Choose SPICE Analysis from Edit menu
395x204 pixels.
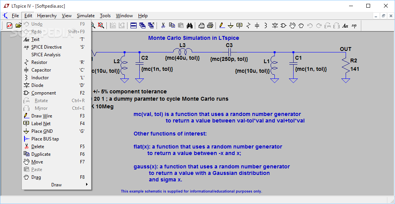56,55
